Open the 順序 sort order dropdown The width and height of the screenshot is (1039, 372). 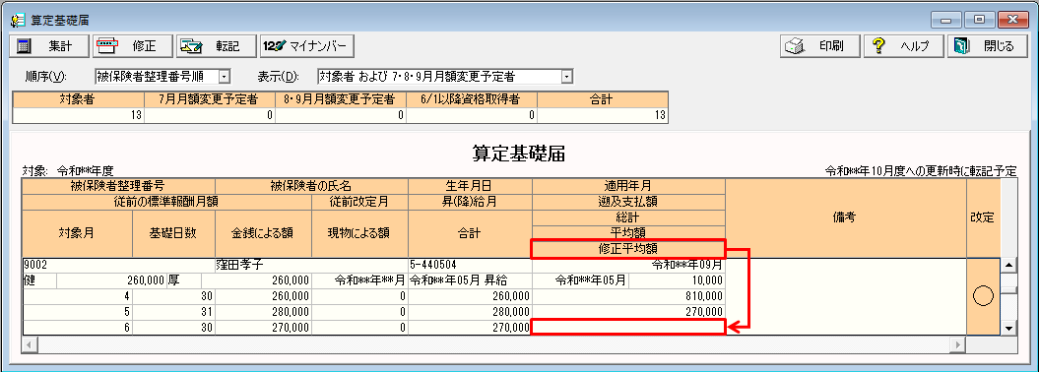[x=224, y=77]
